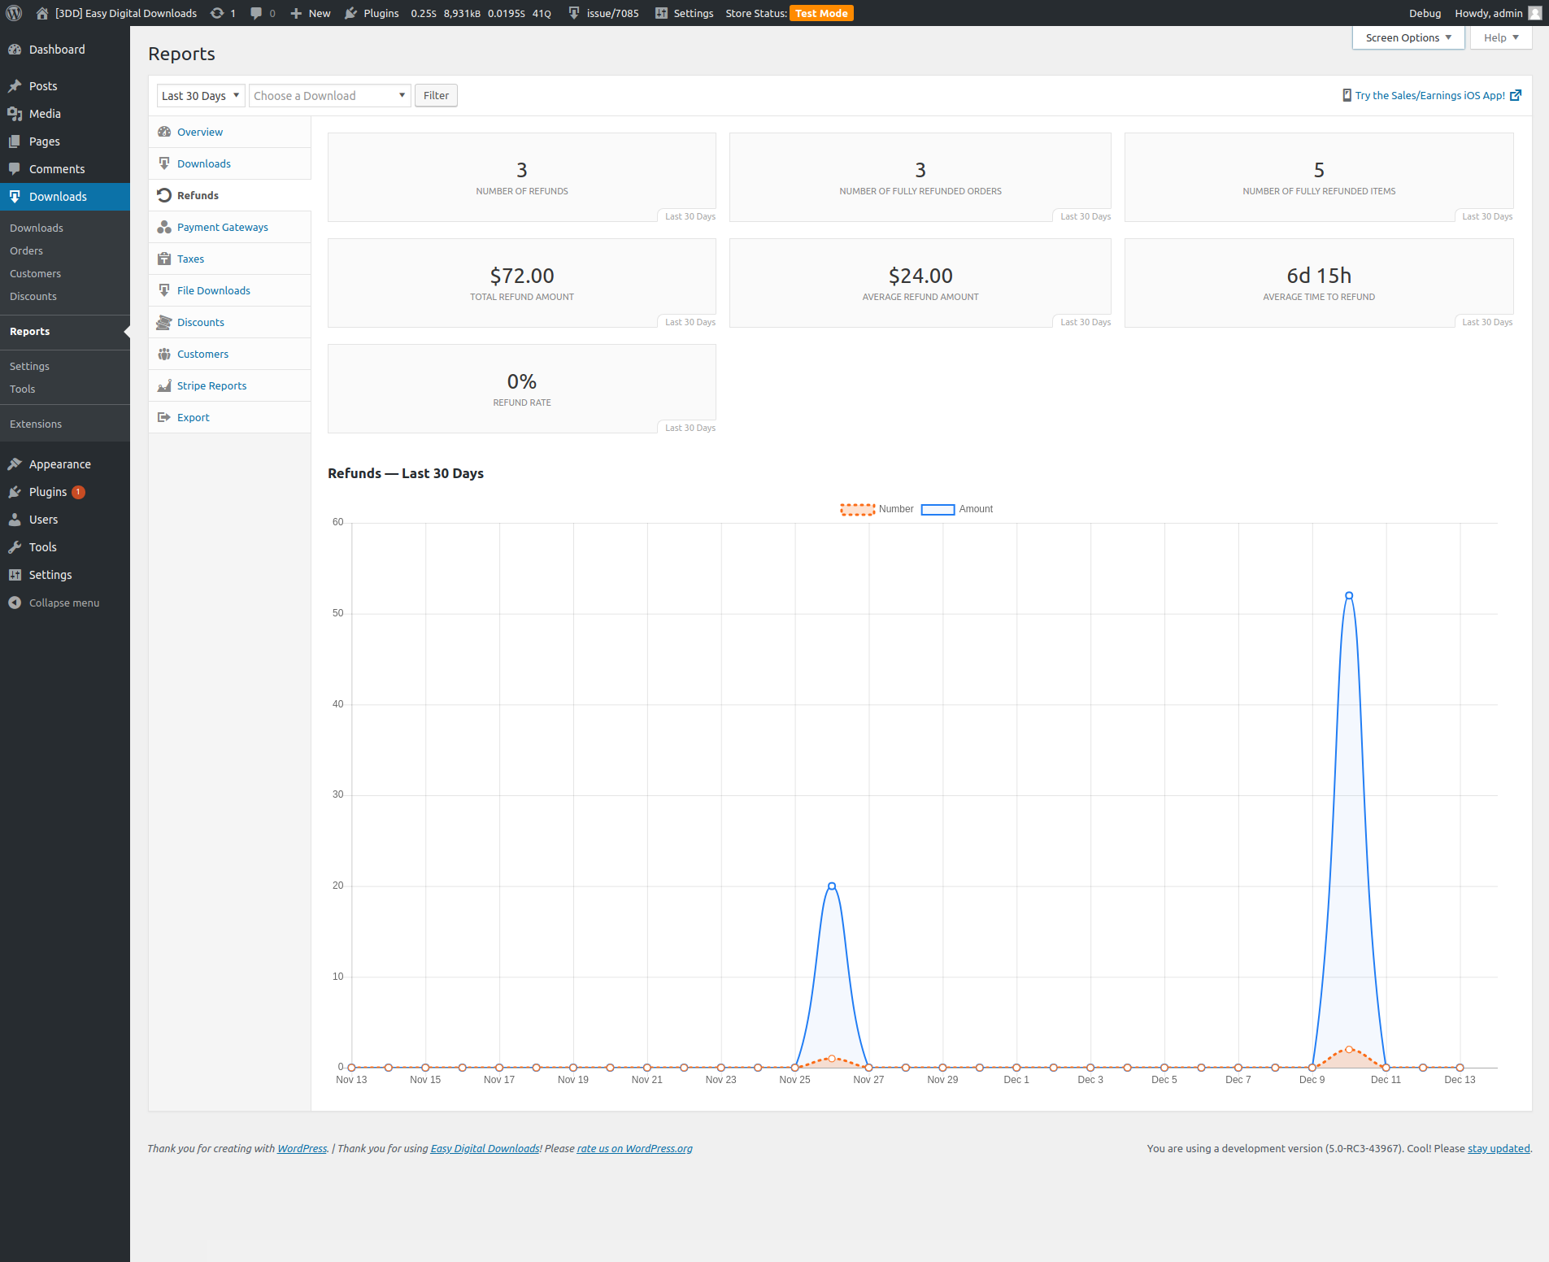Click the Taxes report icon
This screenshot has width=1549, height=1262.
coord(164,259)
